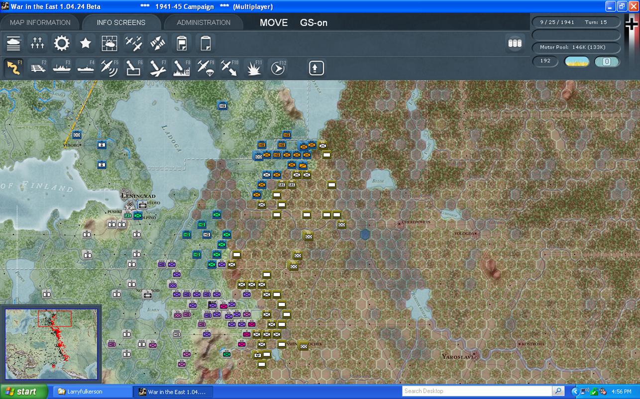Open the order of battle tank icon
The image size is (640, 399).
tap(13, 44)
